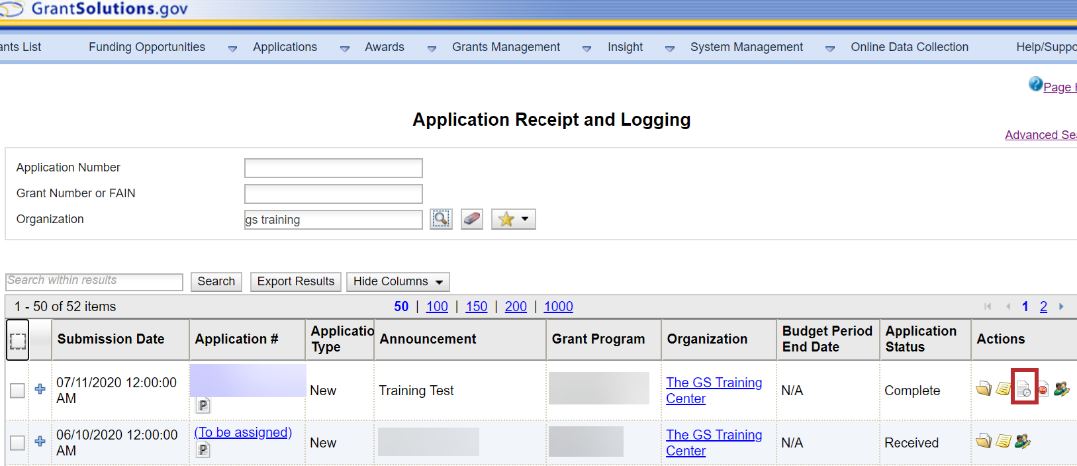Open folder icon for the Complete application
Screen dimensions: 1077x466
[984, 389]
